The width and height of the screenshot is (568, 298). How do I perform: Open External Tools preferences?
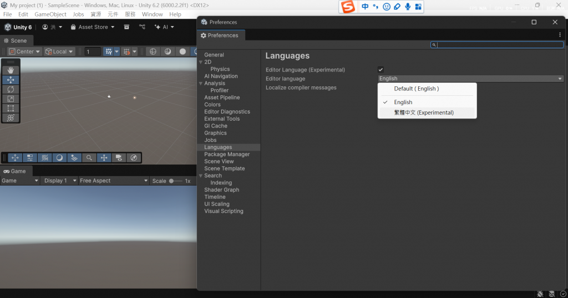pyautogui.click(x=222, y=119)
